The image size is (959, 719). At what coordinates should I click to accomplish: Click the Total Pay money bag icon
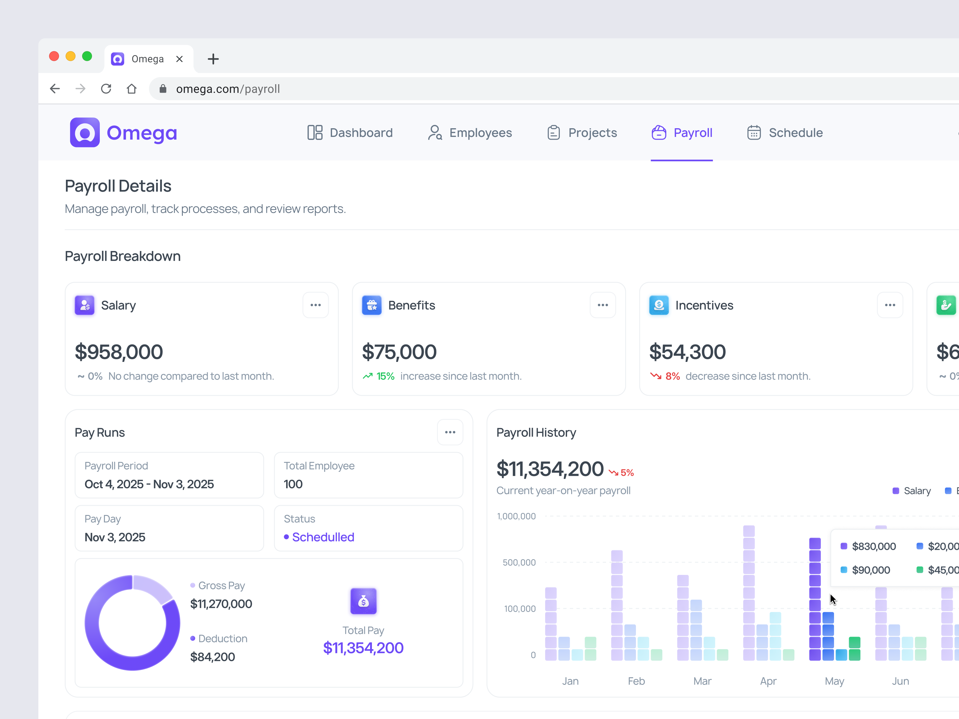pyautogui.click(x=363, y=602)
